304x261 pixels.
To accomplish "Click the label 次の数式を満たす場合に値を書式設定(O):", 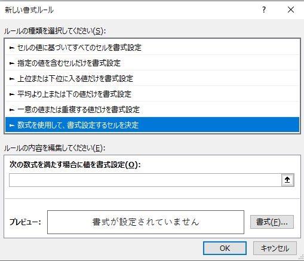I will pyautogui.click(x=75, y=165).
